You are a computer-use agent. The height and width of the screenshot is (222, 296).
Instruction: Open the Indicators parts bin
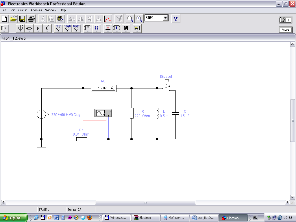(108, 28)
